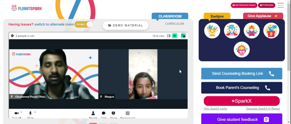Viewport: 291px width, 124px height.
Task: Click the 'Grid view' label
Action: [x=159, y=36]
